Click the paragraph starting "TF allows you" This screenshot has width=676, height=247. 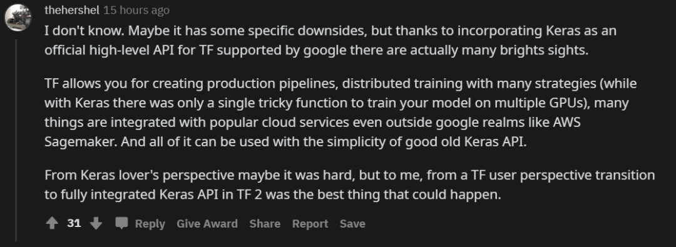(x=341, y=113)
